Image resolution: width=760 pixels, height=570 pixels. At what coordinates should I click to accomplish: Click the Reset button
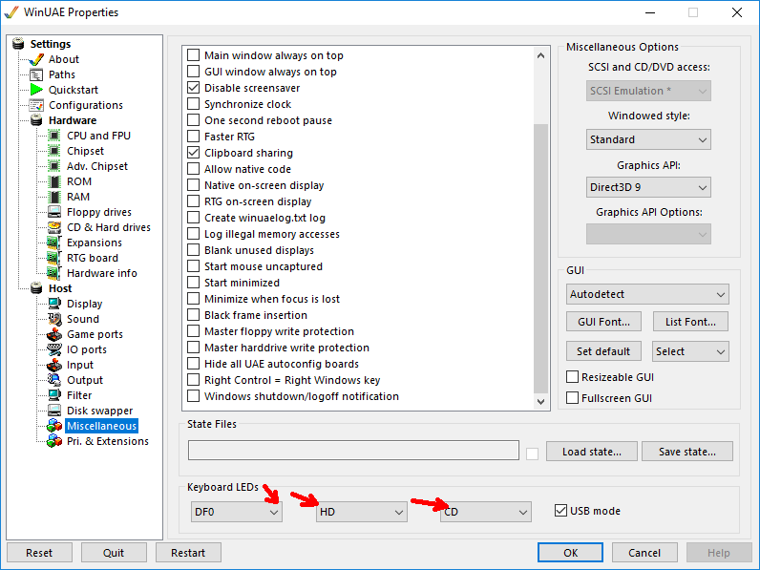coord(39,553)
